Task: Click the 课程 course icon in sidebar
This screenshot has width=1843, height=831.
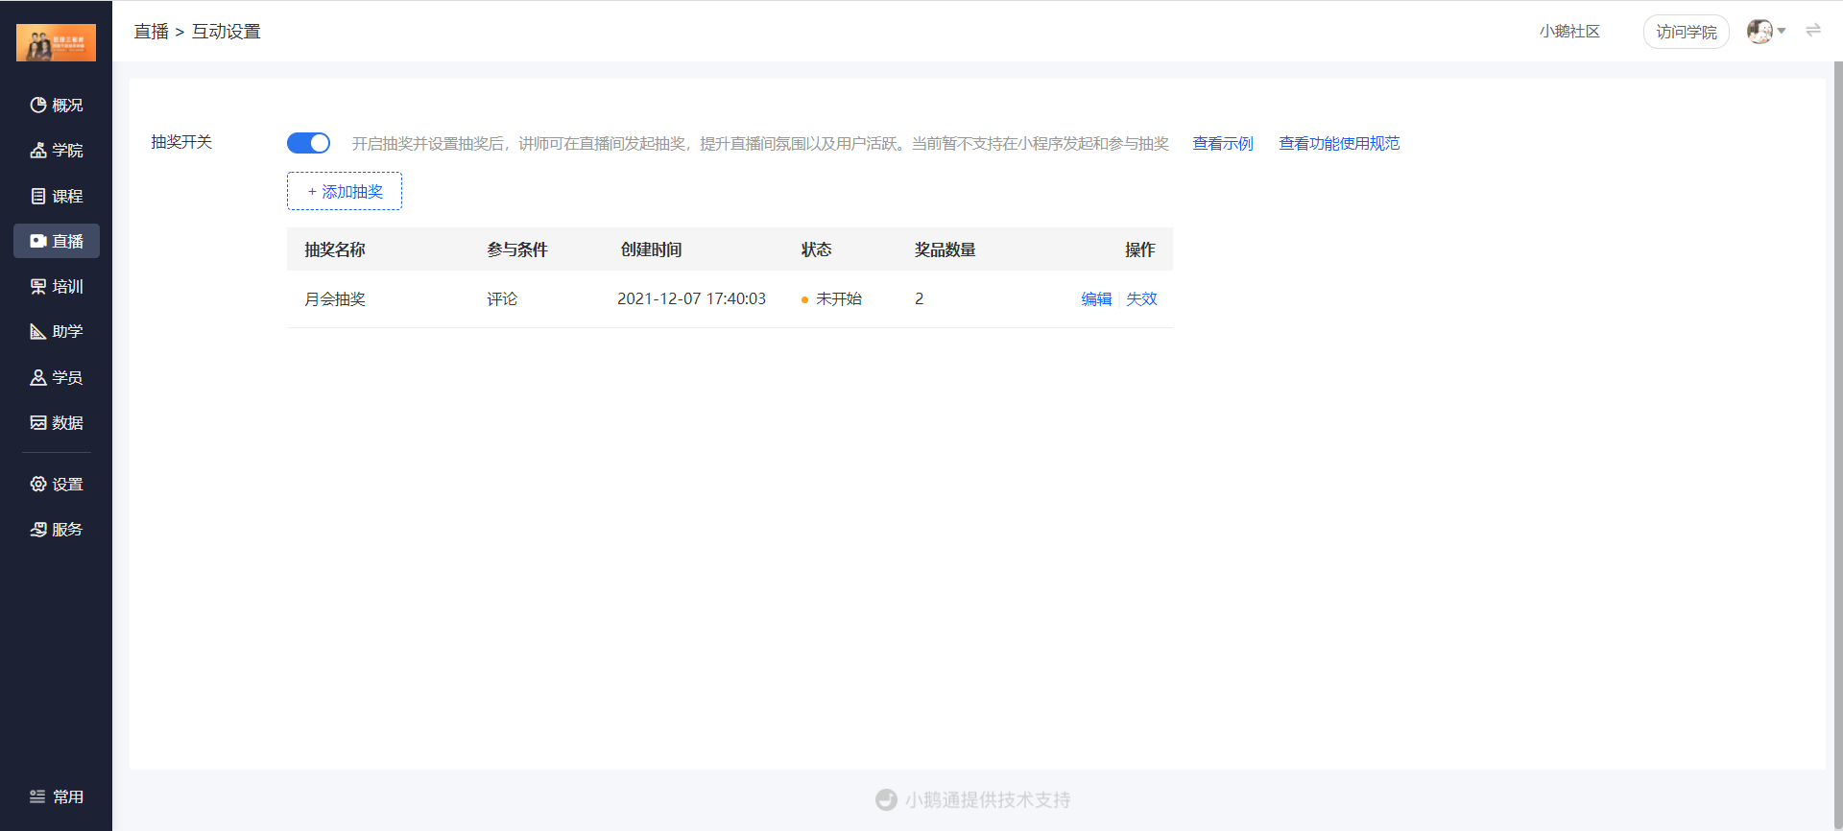Action: pos(38,196)
